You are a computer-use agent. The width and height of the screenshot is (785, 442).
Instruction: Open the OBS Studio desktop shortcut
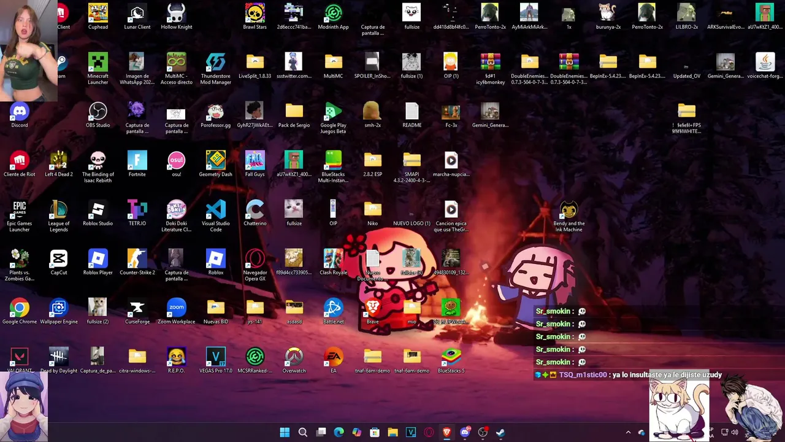click(x=98, y=115)
